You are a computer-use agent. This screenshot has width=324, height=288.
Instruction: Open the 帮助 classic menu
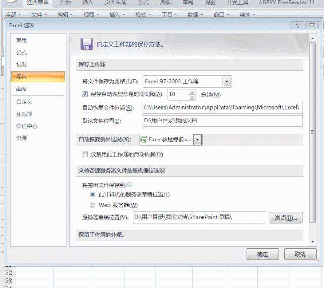pyautogui.click(x=247, y=15)
